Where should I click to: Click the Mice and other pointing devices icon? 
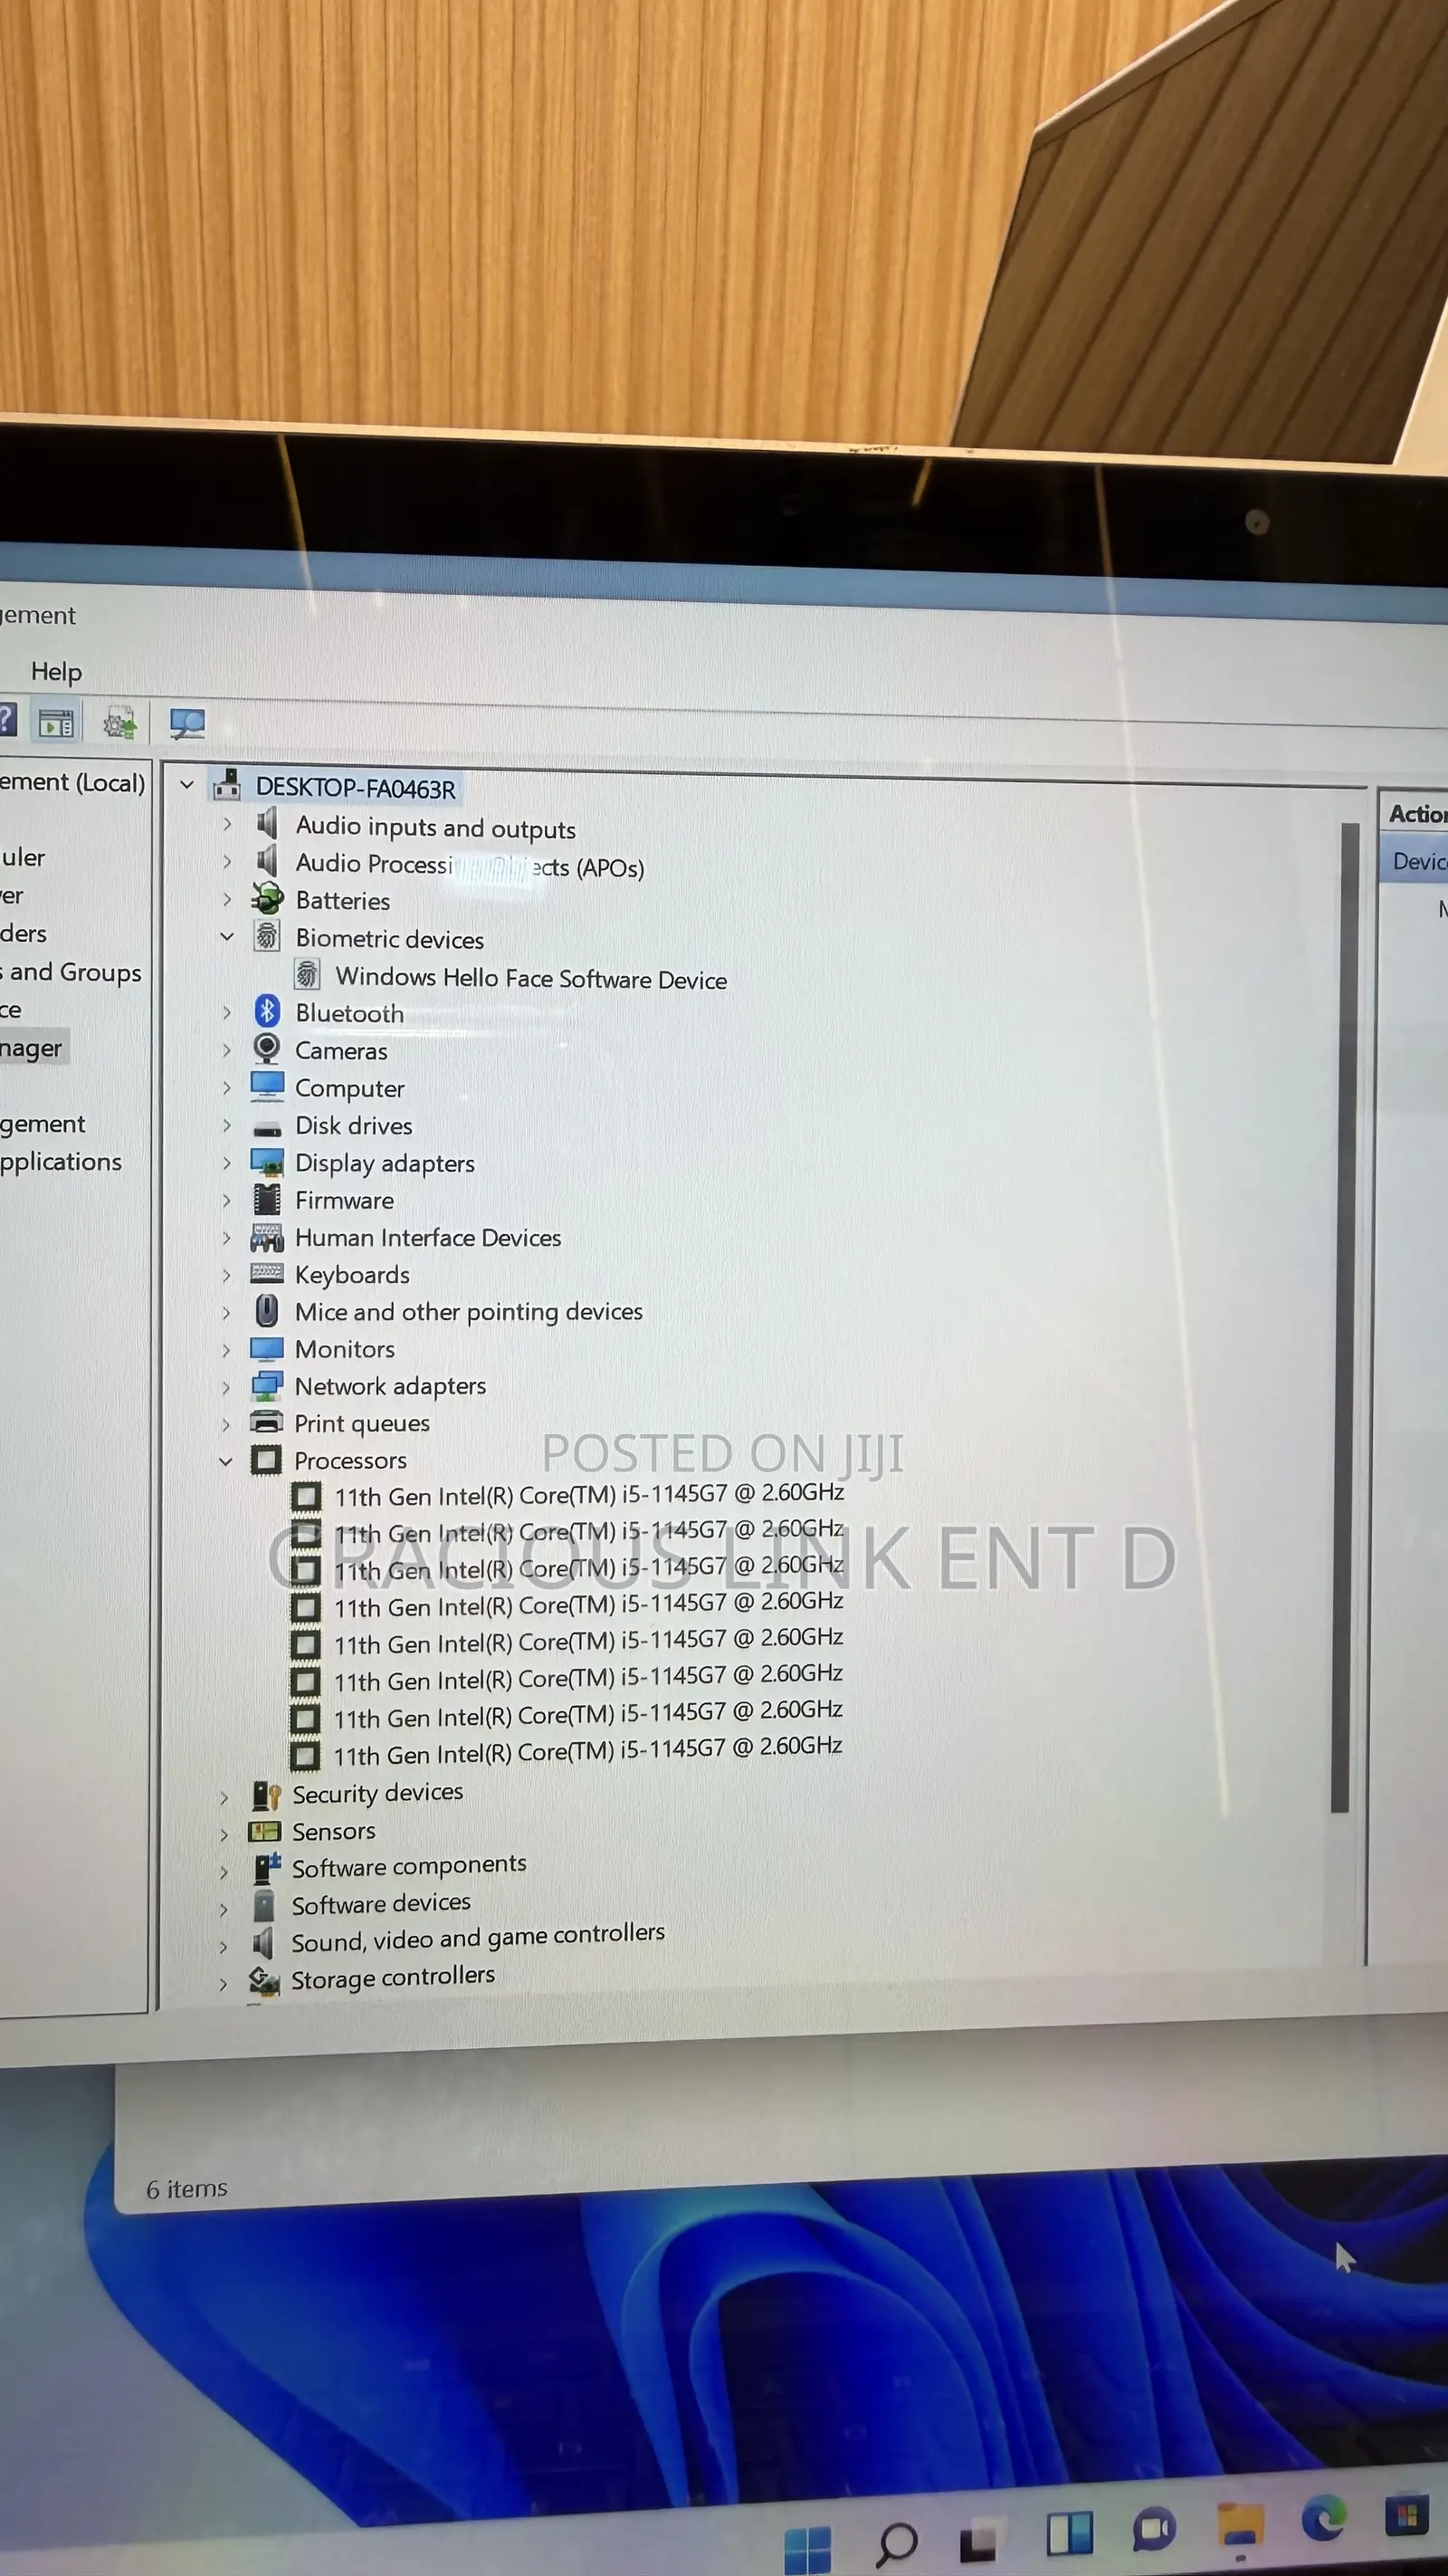point(267,1310)
